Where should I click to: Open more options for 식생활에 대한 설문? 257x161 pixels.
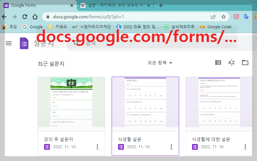coord(245,147)
